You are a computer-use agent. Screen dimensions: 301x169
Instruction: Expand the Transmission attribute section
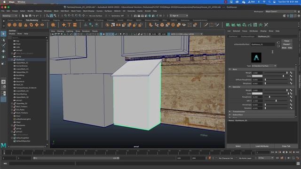pos(230,111)
